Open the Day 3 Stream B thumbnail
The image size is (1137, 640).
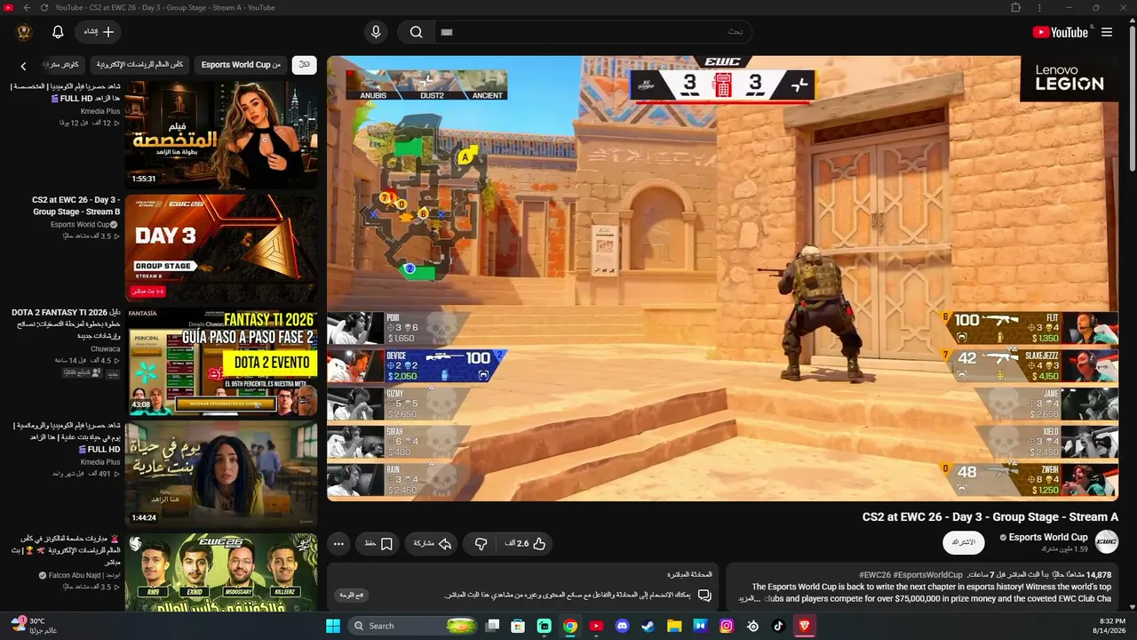click(221, 248)
